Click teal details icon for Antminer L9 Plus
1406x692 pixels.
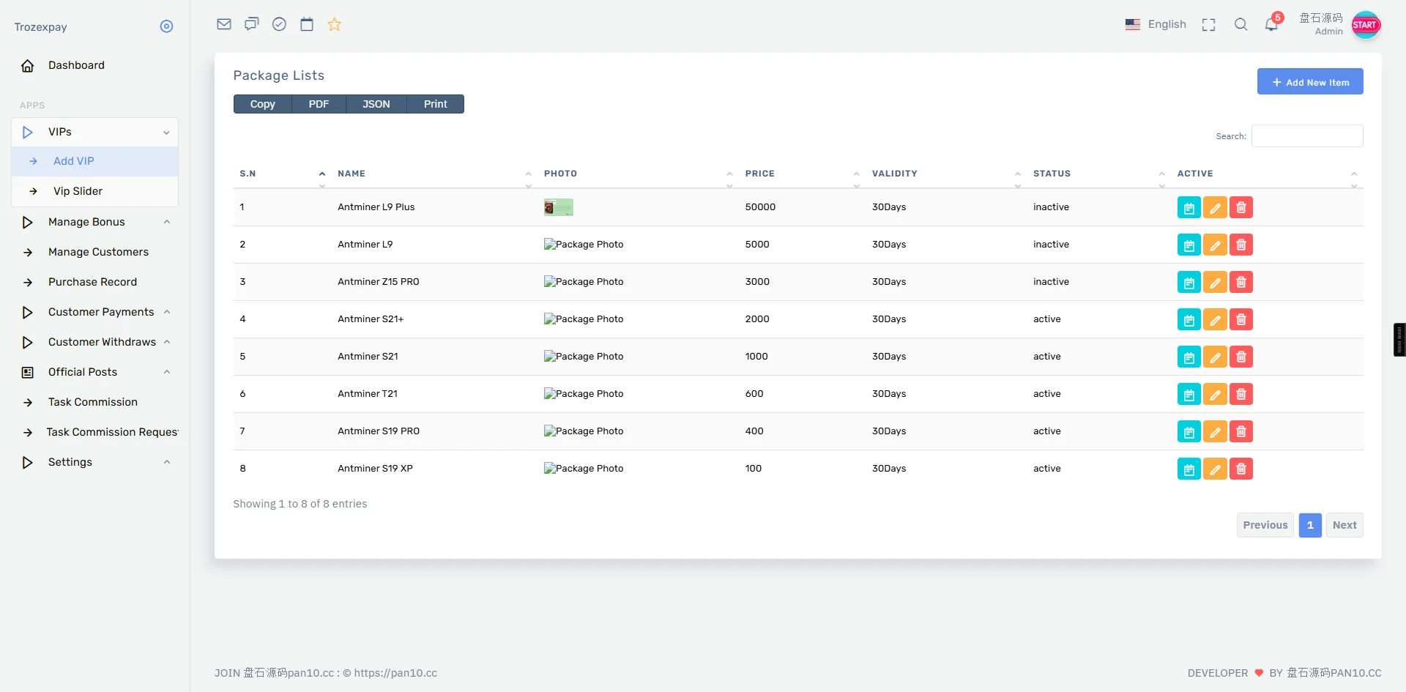coord(1189,208)
